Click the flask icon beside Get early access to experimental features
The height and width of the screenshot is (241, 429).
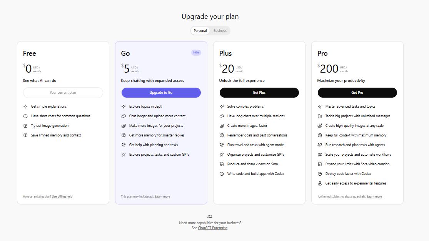point(320,183)
